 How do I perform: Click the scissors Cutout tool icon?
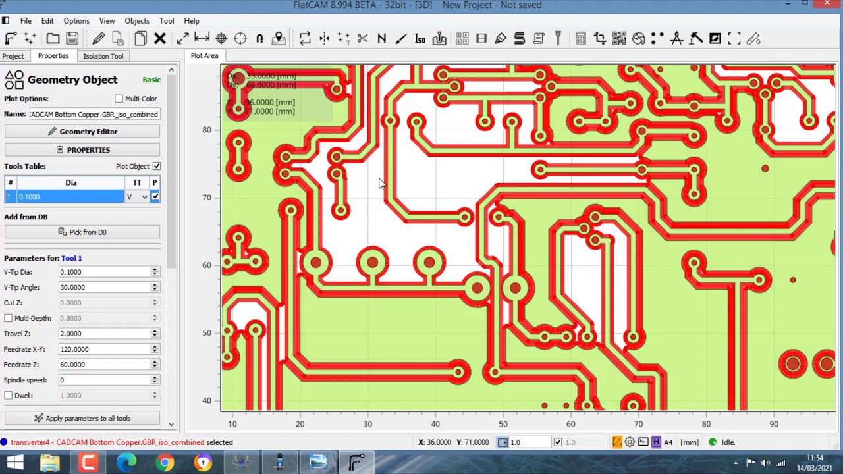[x=362, y=39]
